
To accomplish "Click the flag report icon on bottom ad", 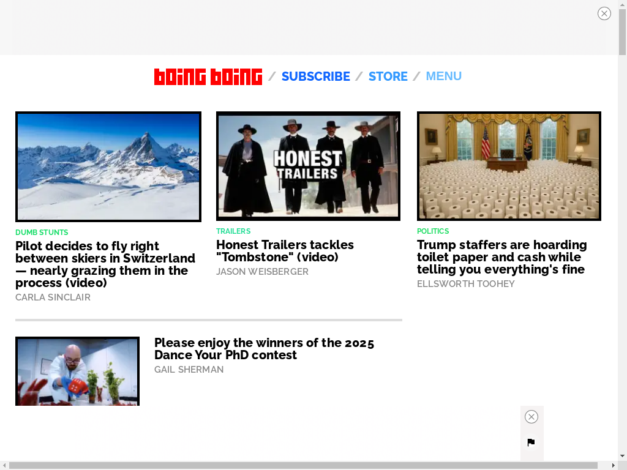I will click(x=531, y=442).
